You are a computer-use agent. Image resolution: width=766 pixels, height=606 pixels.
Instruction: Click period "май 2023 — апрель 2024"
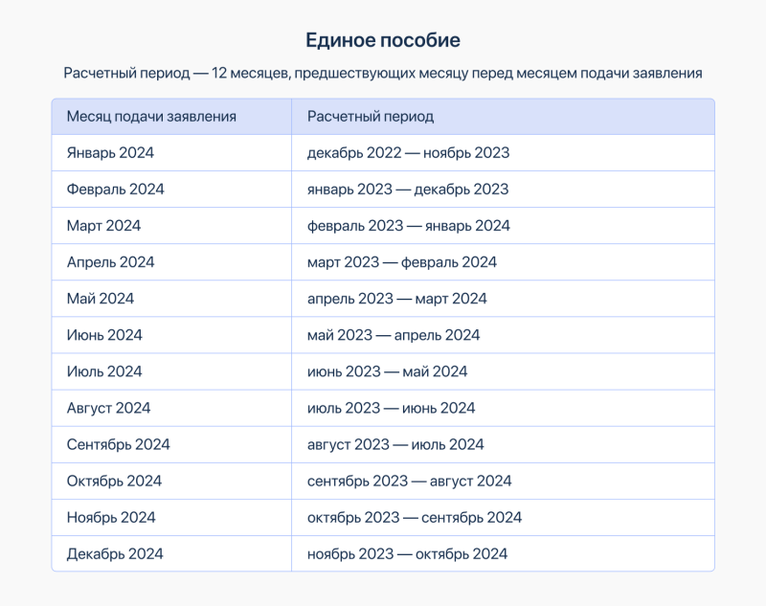coord(394,335)
